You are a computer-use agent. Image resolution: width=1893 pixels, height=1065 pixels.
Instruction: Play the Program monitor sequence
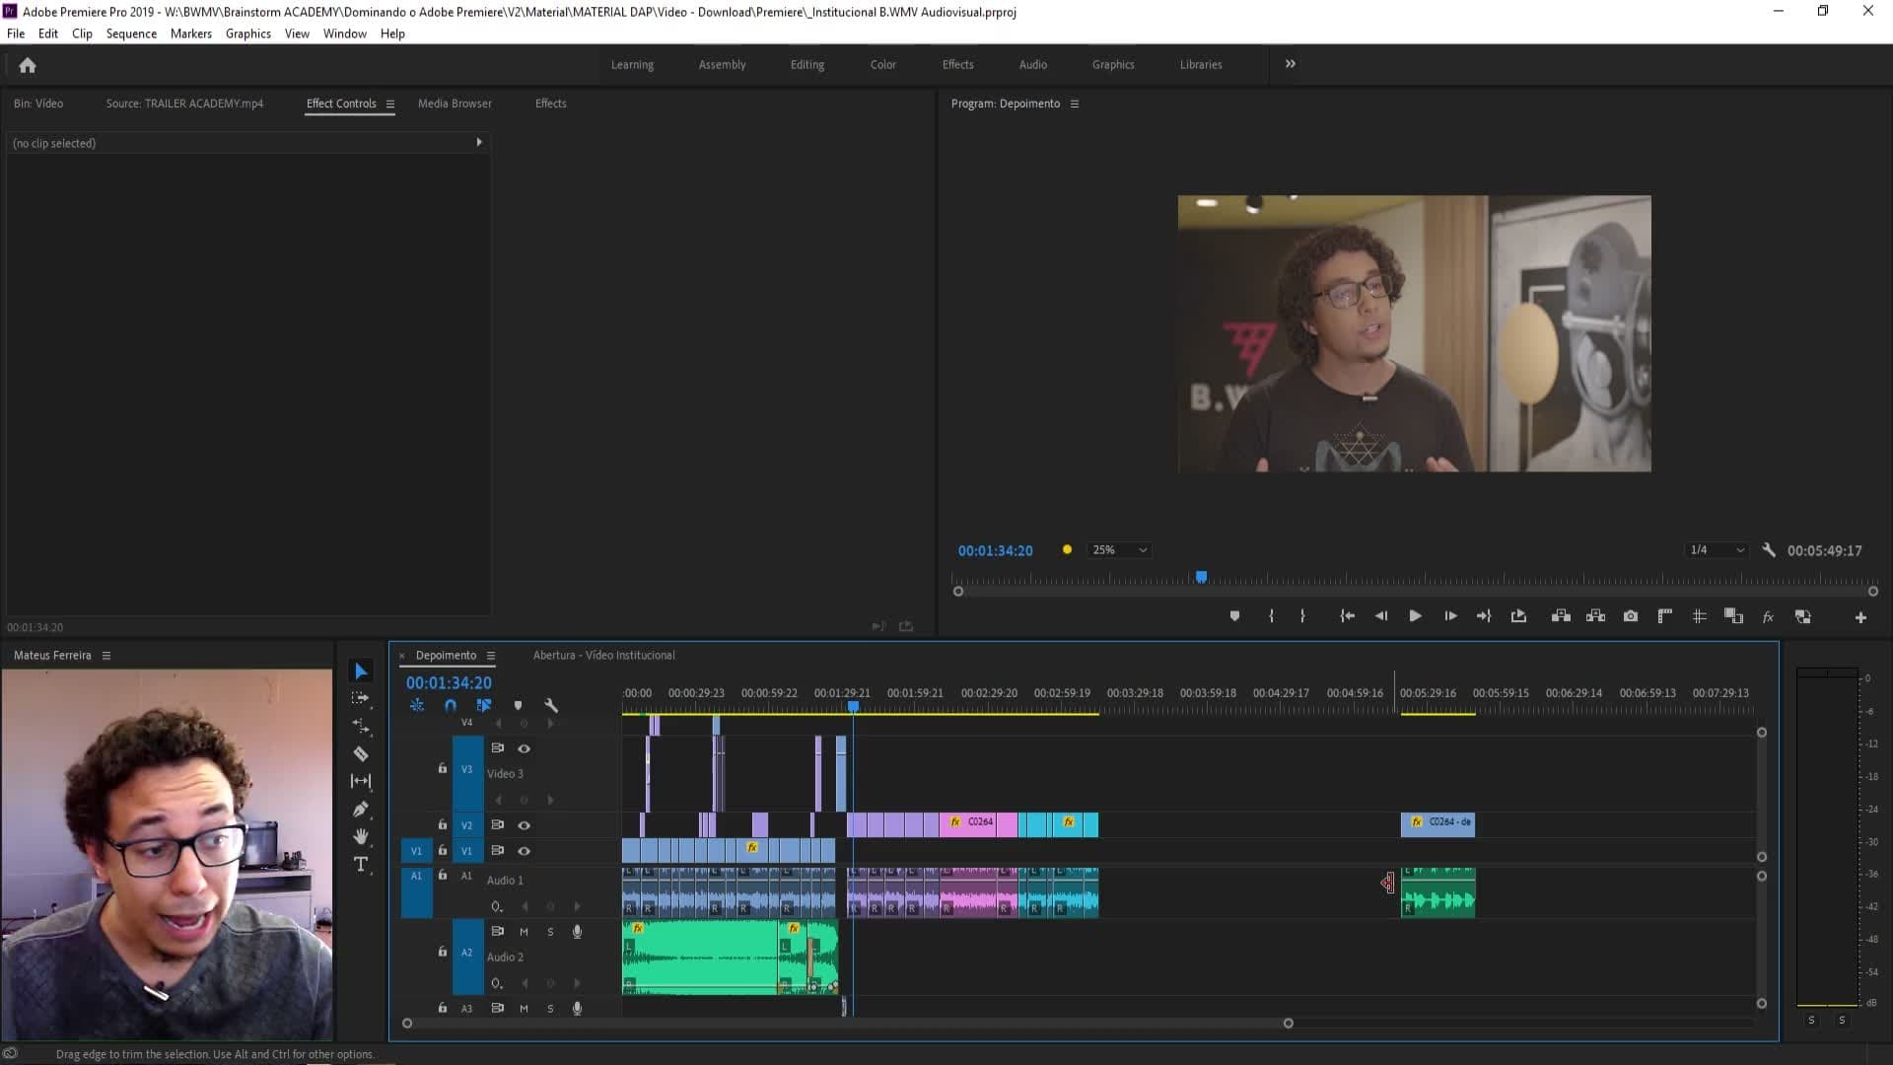(x=1415, y=616)
